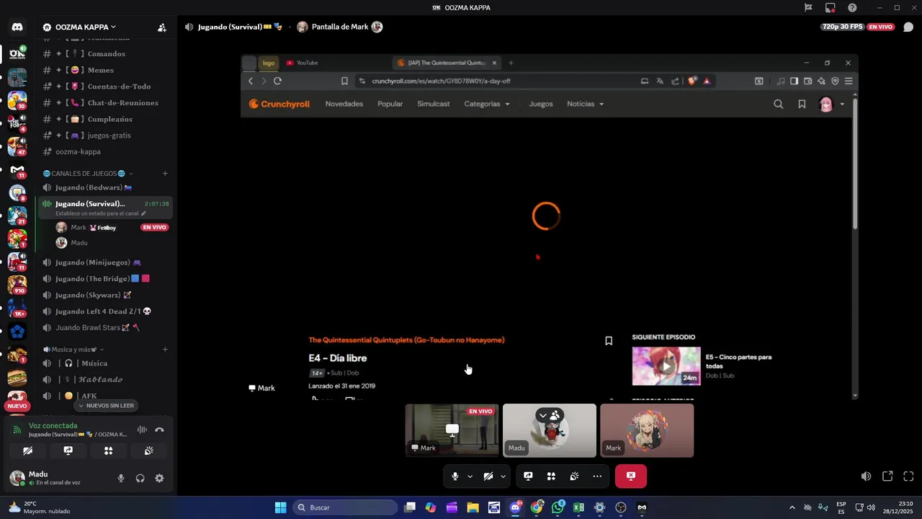Click 'Establece un estado para el canal'
The width and height of the screenshot is (922, 519).
pyautogui.click(x=100, y=214)
